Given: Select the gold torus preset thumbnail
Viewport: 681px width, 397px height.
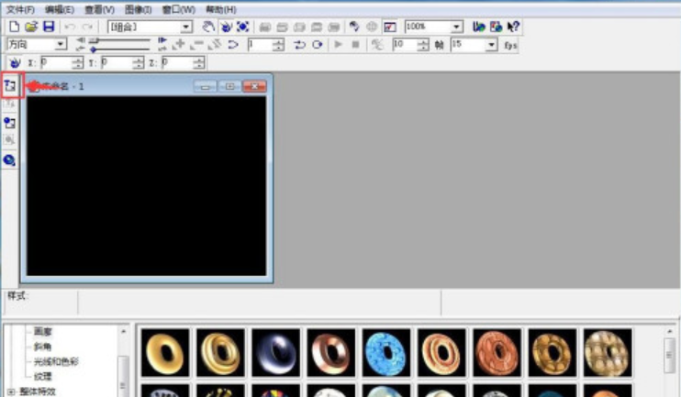Looking at the screenshot, I should [x=165, y=353].
